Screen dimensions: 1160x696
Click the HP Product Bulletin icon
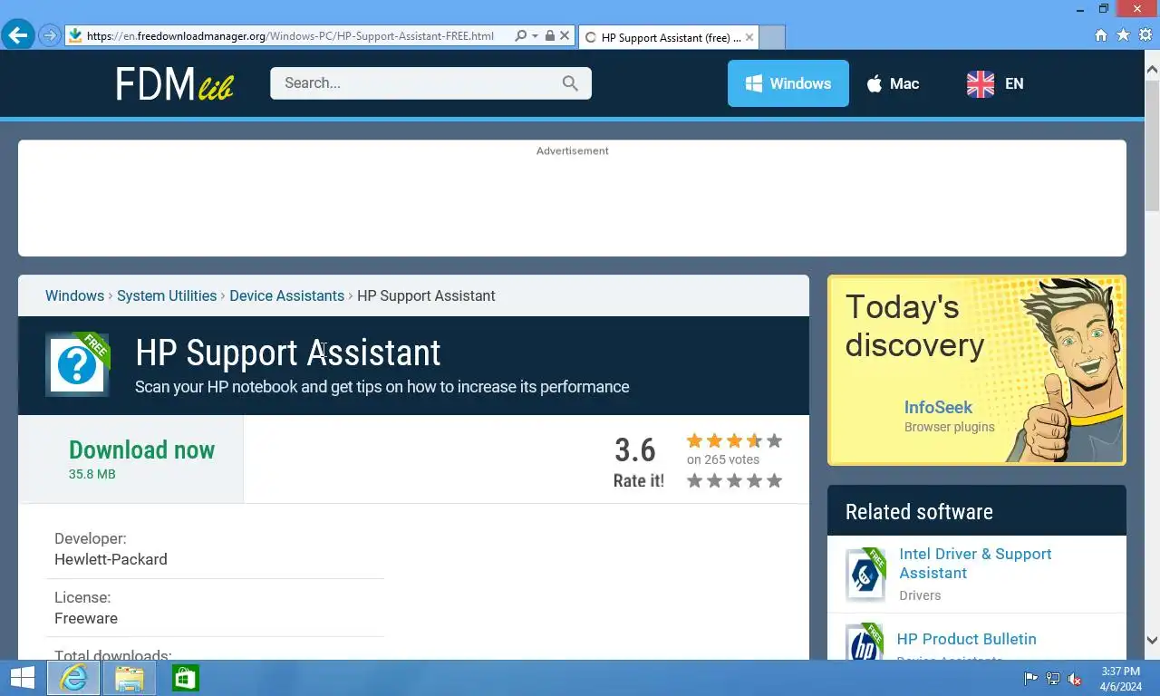click(865, 642)
